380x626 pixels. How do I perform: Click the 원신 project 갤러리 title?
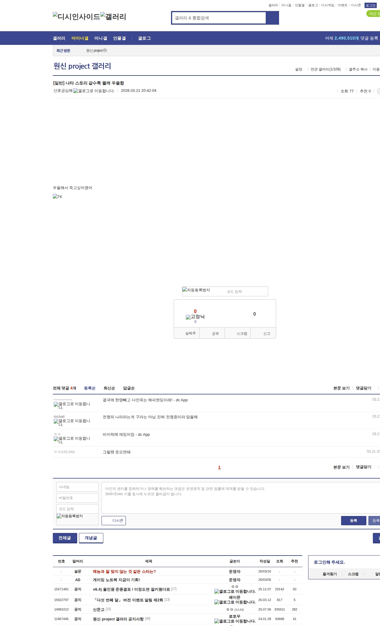pos(82,66)
